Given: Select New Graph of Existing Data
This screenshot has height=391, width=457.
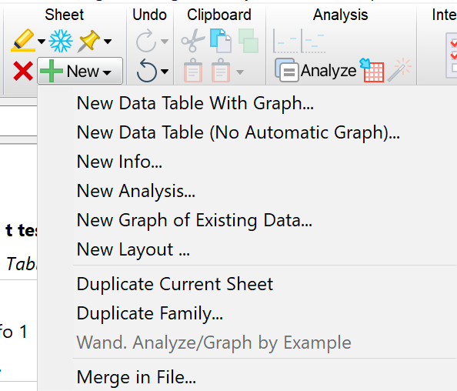Looking at the screenshot, I should pyautogui.click(x=194, y=220).
